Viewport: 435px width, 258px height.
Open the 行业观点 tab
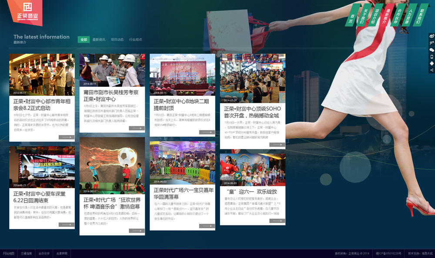(135, 39)
